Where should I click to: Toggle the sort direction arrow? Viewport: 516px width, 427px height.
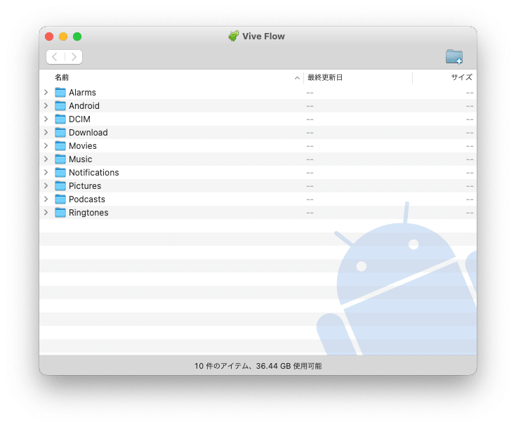pos(297,78)
